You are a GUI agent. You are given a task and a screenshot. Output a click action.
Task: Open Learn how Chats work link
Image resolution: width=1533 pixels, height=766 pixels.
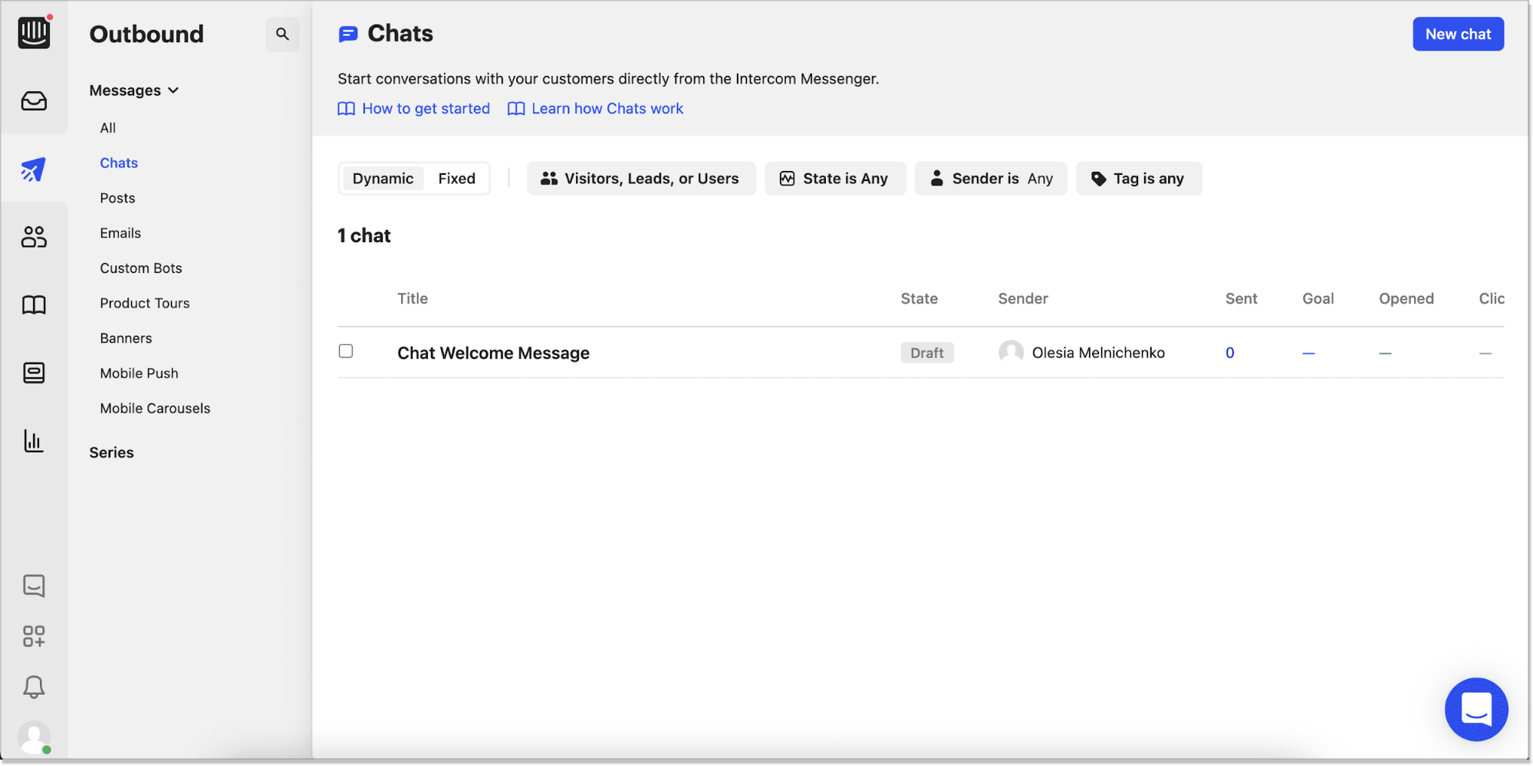click(x=607, y=109)
